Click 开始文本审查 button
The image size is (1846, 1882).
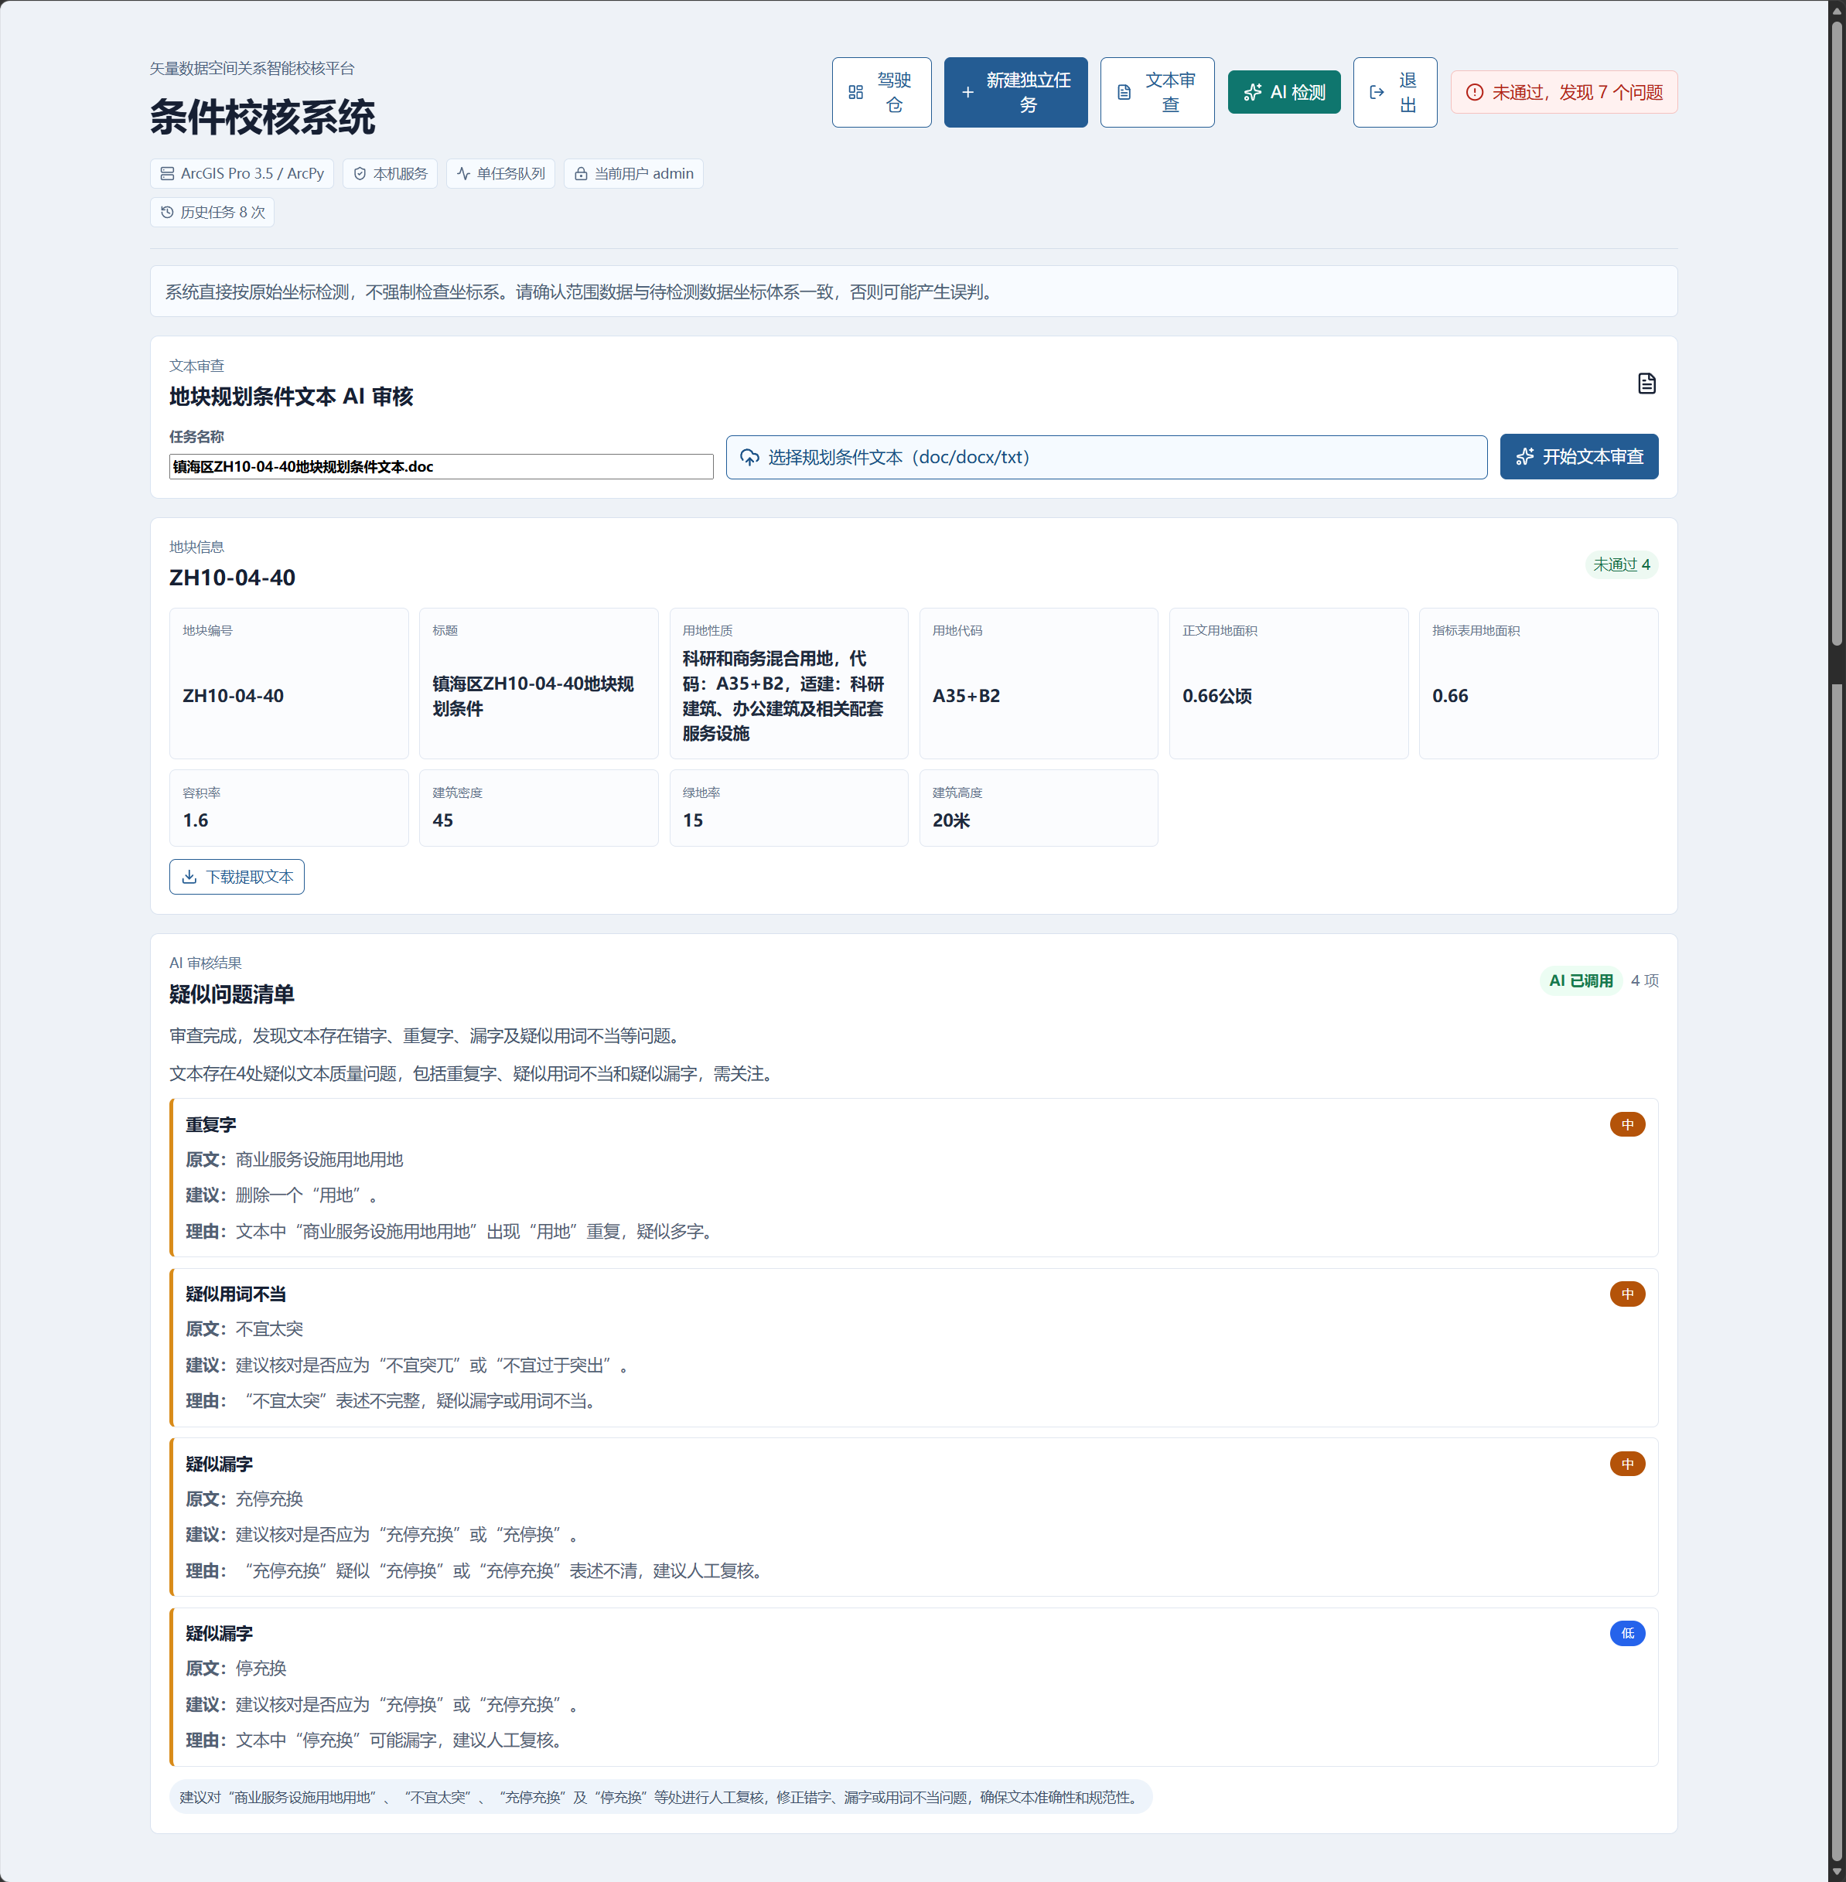pos(1578,457)
